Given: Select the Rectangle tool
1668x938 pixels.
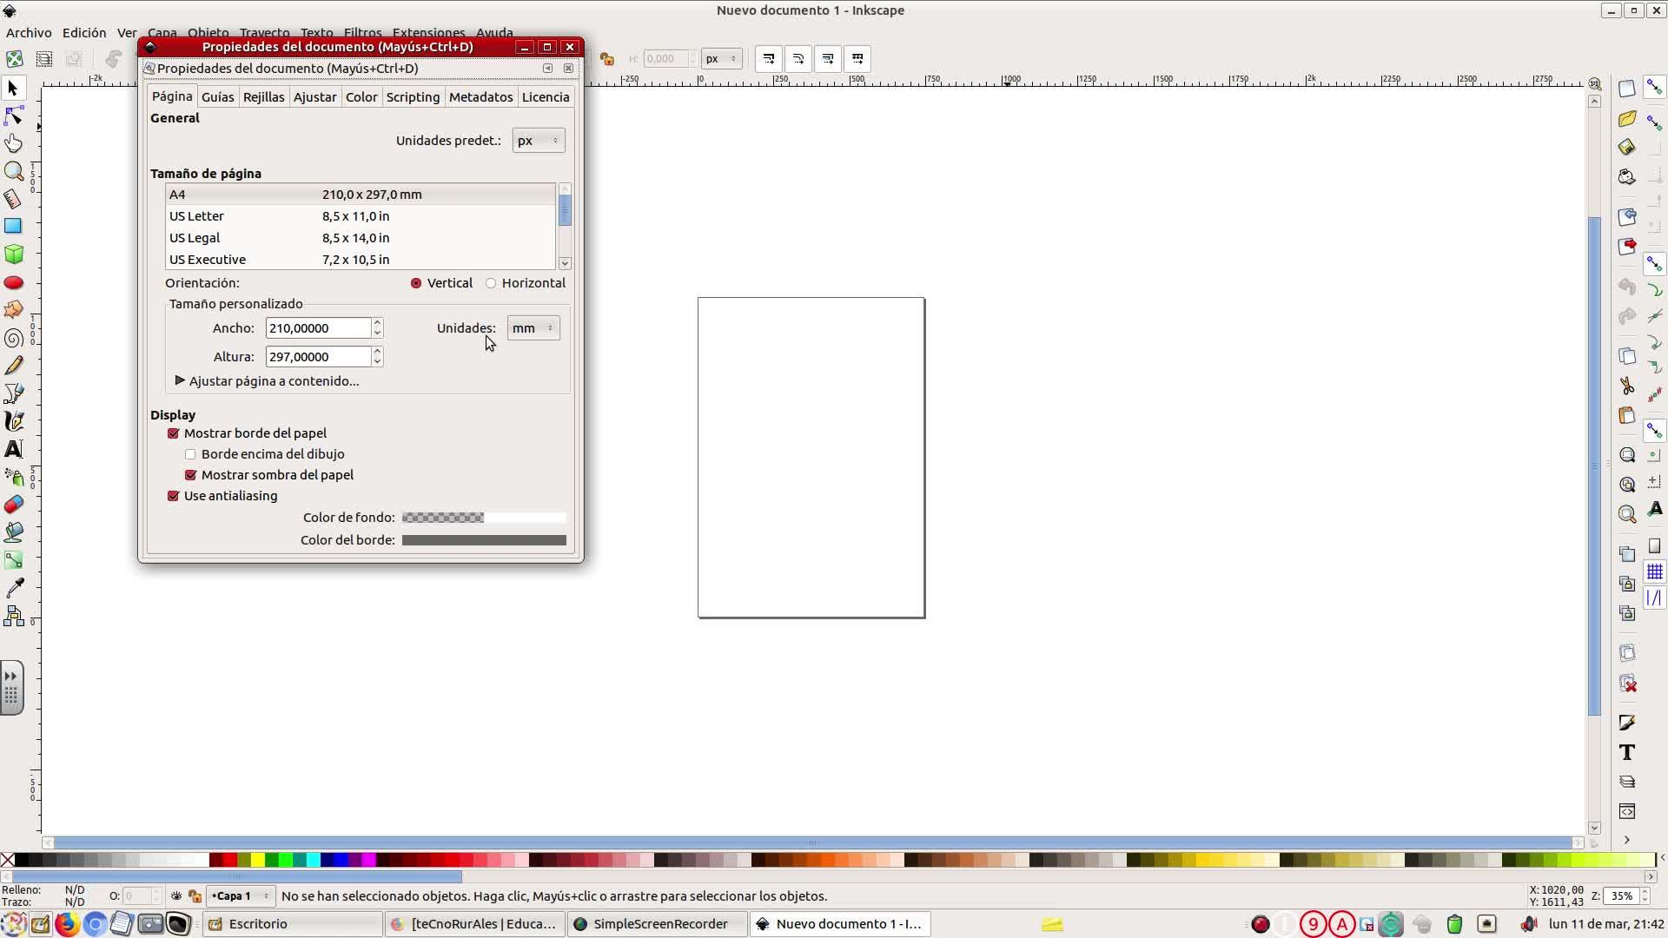Looking at the screenshot, I should [14, 226].
